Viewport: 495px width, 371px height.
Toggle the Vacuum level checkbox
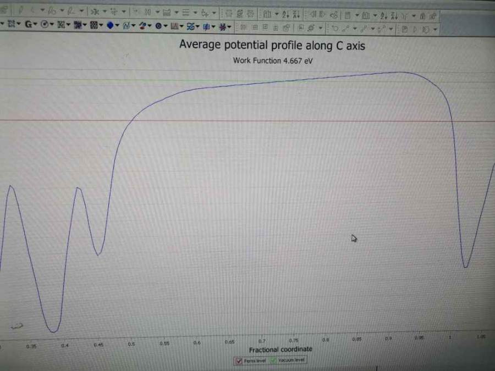point(273,360)
